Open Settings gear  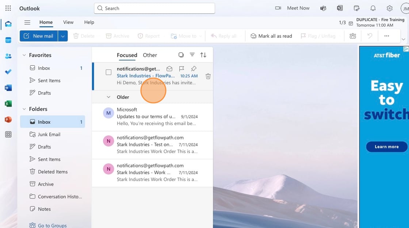coord(389,8)
